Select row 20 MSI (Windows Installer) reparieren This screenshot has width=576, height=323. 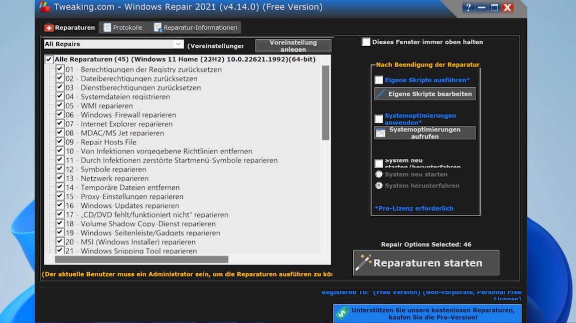click(x=131, y=242)
